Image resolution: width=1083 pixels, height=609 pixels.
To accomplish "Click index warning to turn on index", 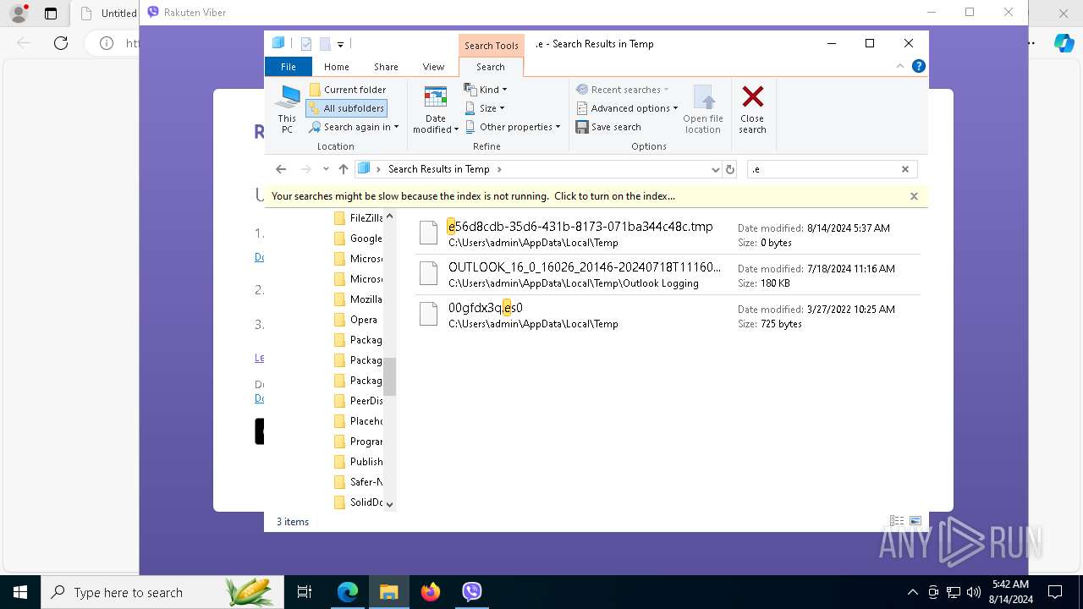I will 473,196.
